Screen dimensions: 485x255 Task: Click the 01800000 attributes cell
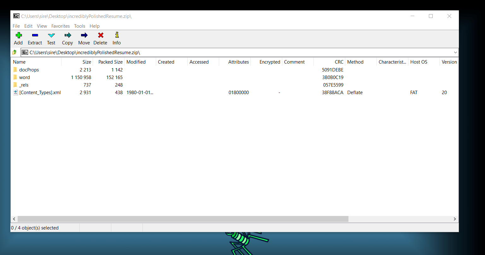239,93
